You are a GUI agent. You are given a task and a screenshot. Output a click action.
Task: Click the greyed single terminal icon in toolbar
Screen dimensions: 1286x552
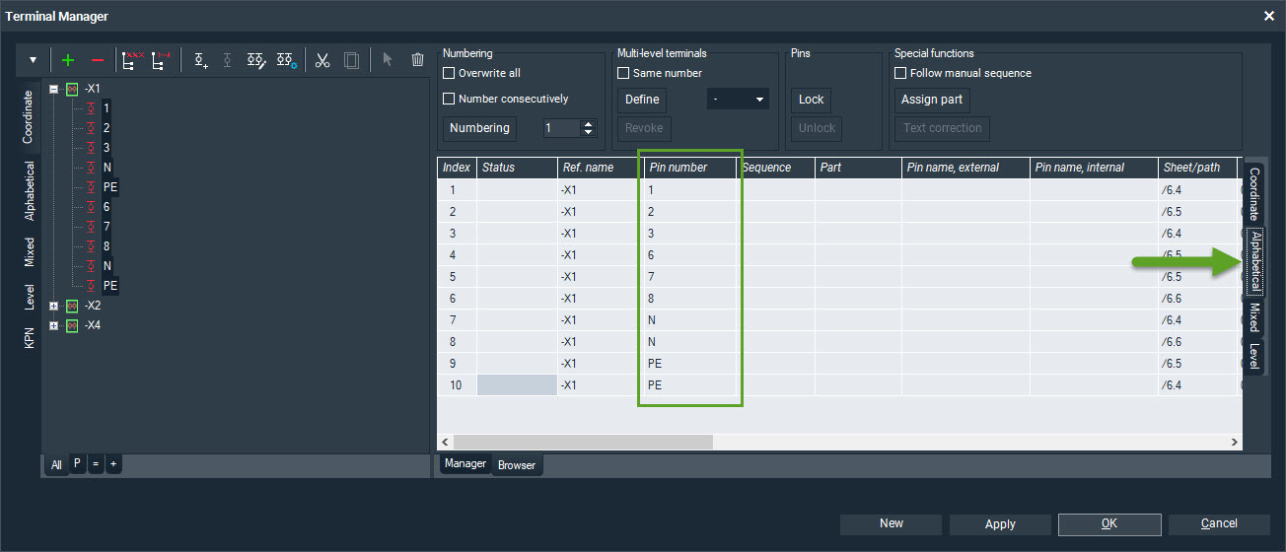(228, 60)
